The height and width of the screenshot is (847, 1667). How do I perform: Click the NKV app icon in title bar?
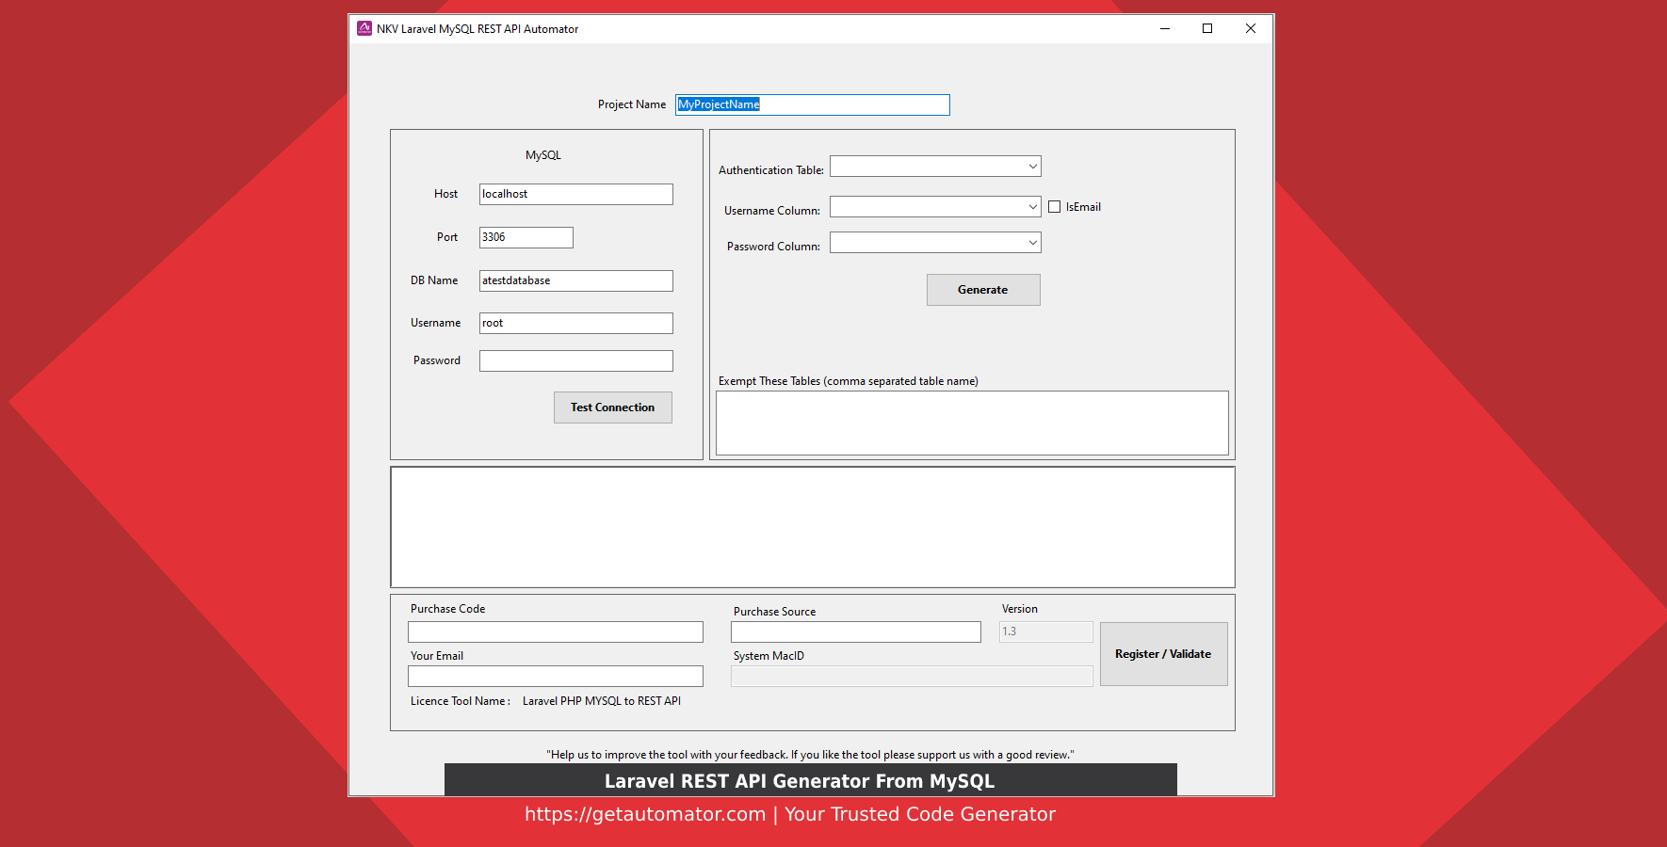tap(364, 28)
